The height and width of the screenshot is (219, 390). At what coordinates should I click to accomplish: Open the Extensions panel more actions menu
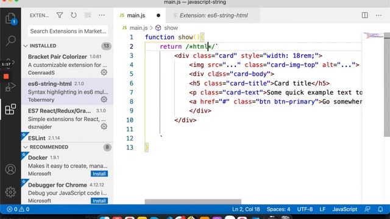click(x=102, y=15)
